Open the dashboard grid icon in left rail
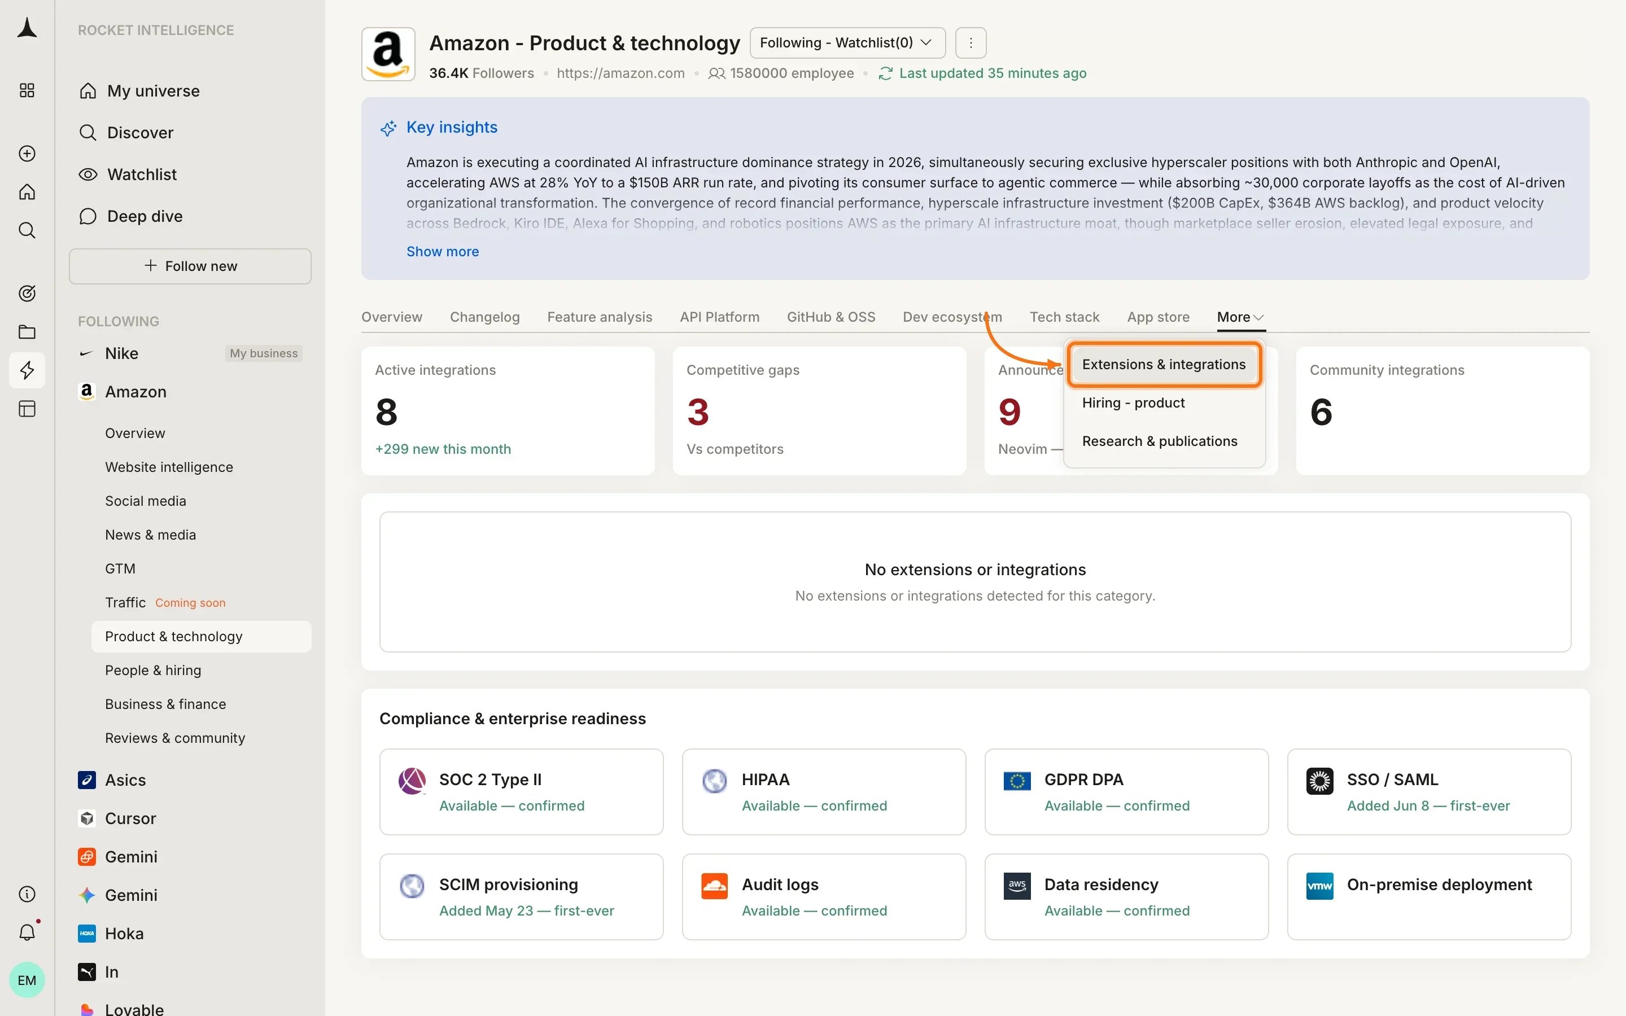The image size is (1626, 1016). tap(27, 90)
